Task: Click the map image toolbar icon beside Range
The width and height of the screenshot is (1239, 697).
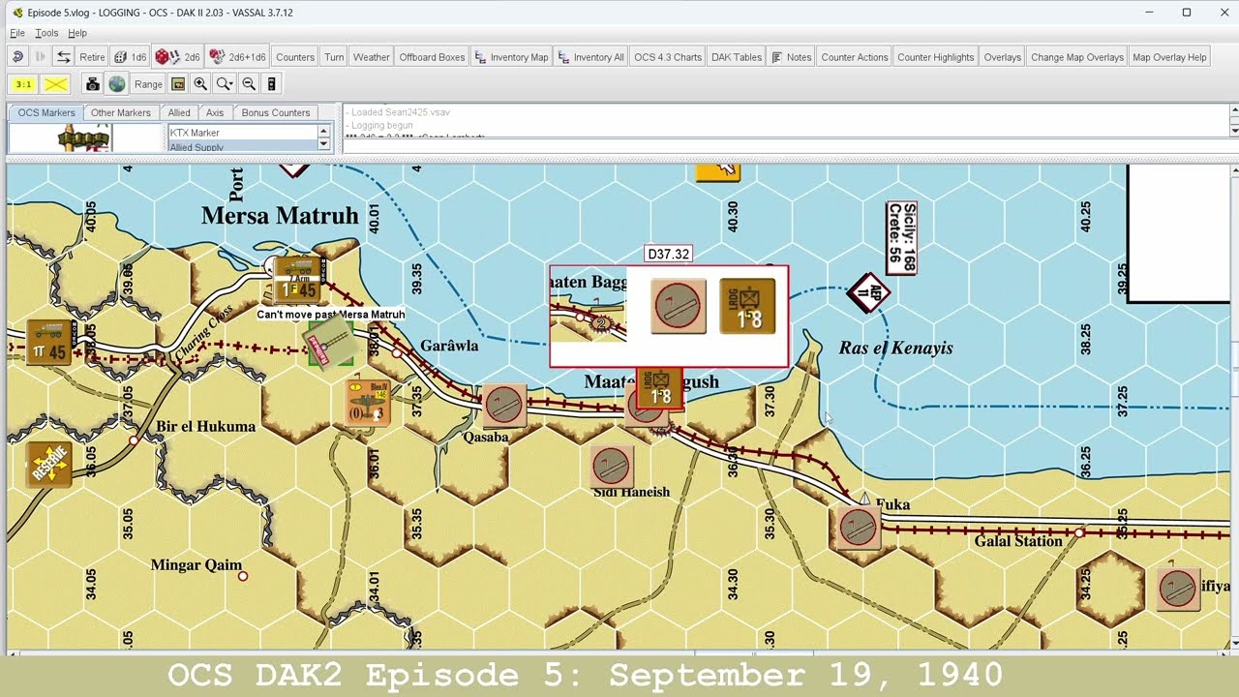Action: (x=178, y=84)
